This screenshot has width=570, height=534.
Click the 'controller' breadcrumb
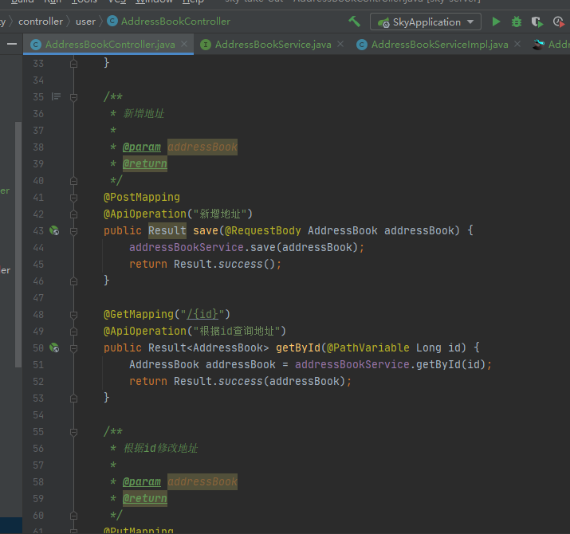point(41,22)
